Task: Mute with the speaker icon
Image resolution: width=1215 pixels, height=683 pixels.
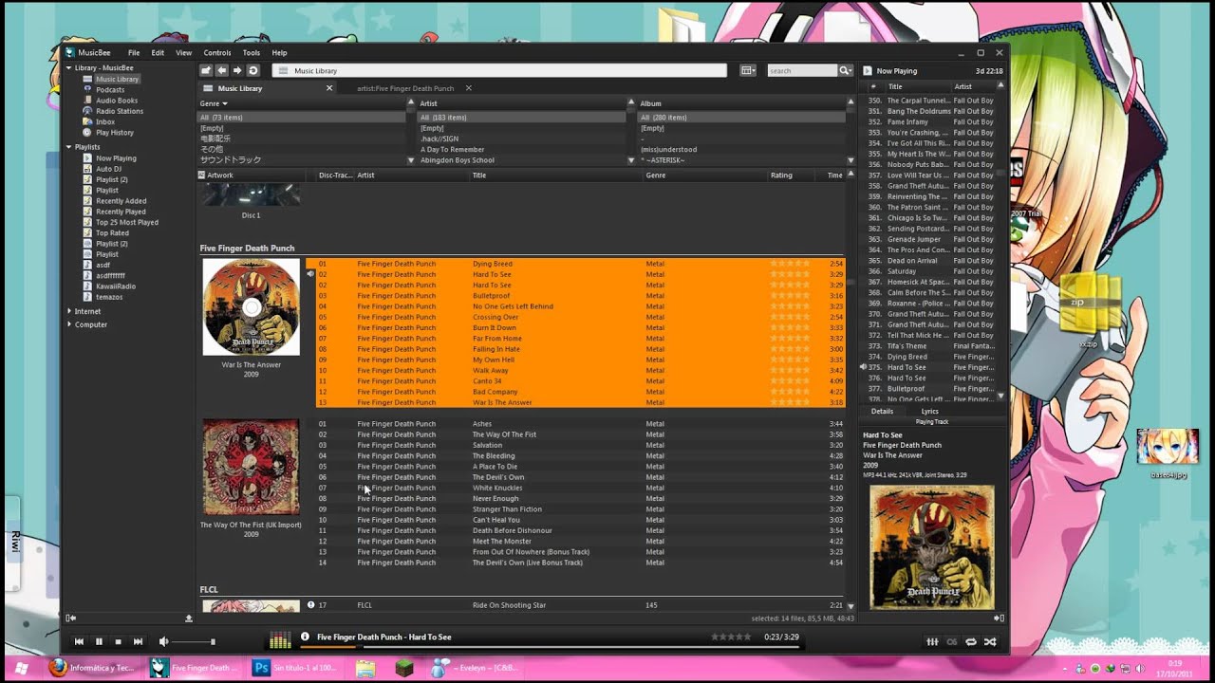Action: [x=163, y=642]
